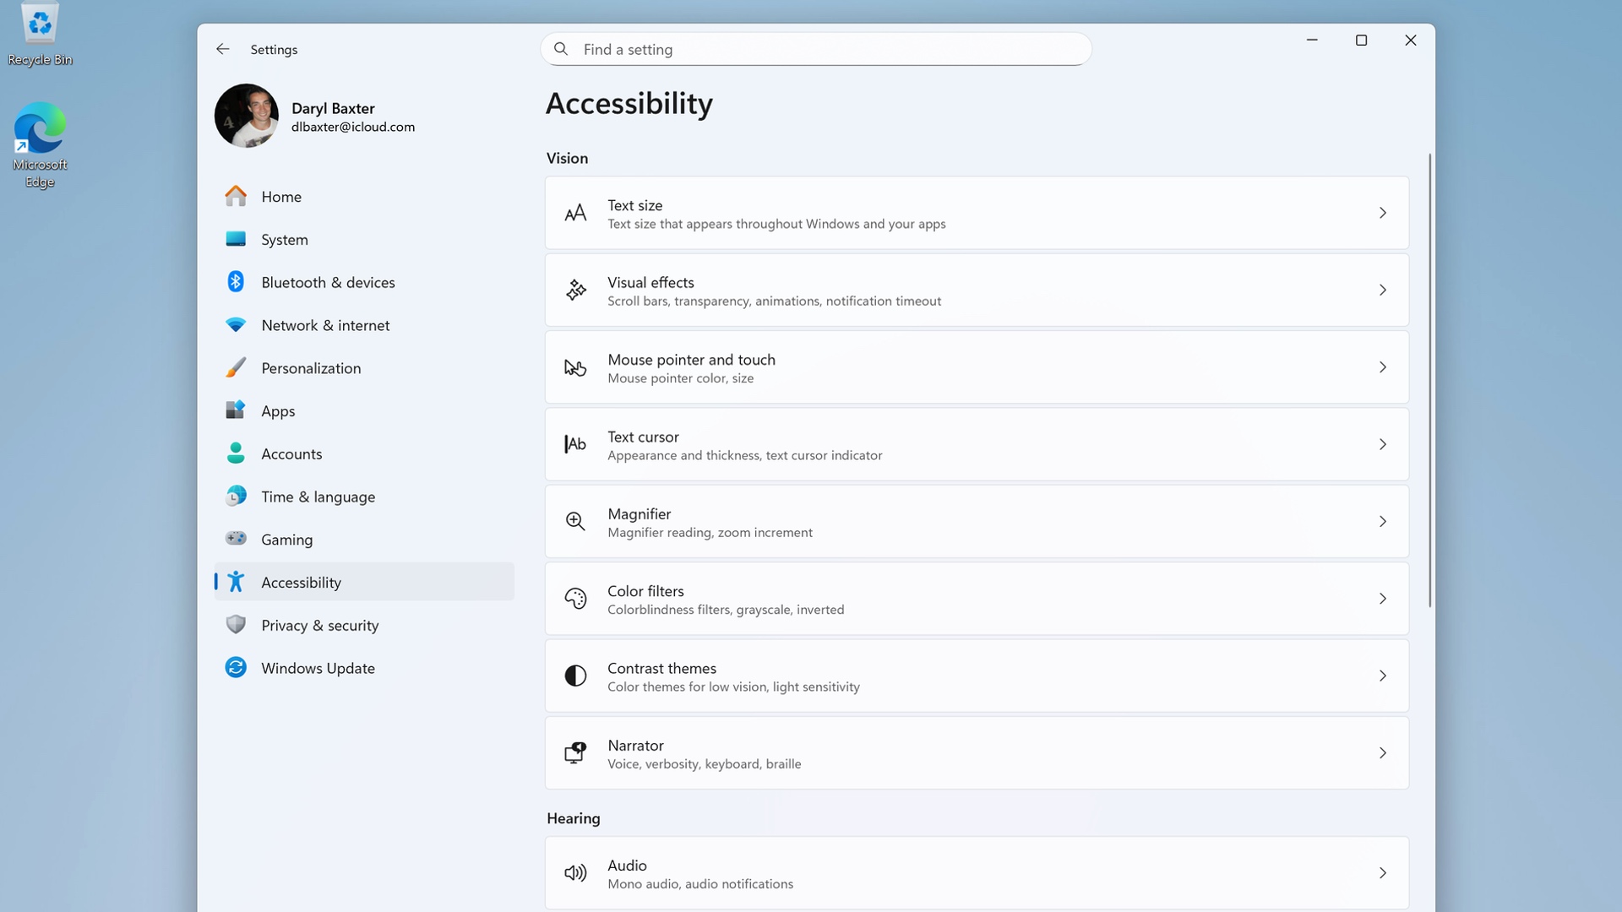Select Privacy & security in sidebar

tap(319, 625)
